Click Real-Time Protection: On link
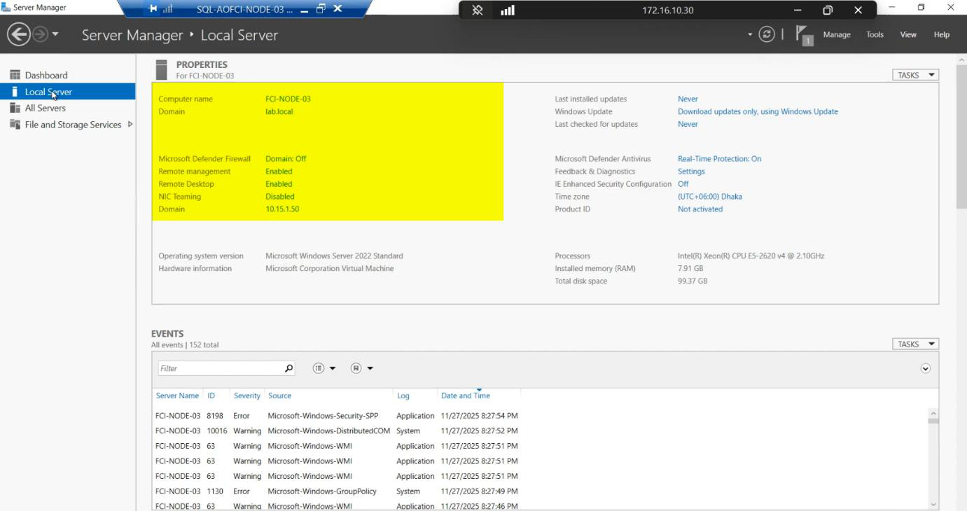 (719, 159)
